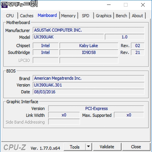This screenshot has height=152, width=152.
Task: Open the Memory tab
Action: 68,16
